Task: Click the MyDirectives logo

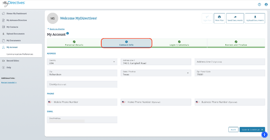Action: (x=13, y=4)
